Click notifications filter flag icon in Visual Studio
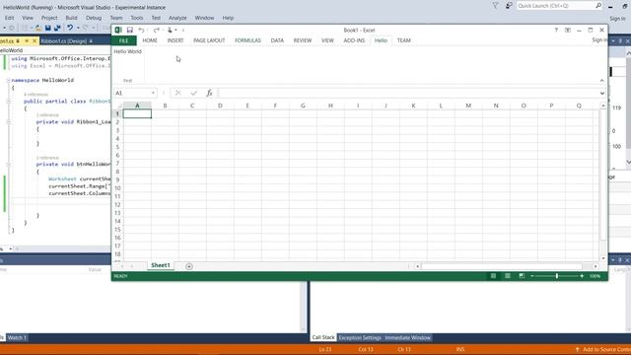Viewport: 631px width, 355px height. (x=495, y=6)
